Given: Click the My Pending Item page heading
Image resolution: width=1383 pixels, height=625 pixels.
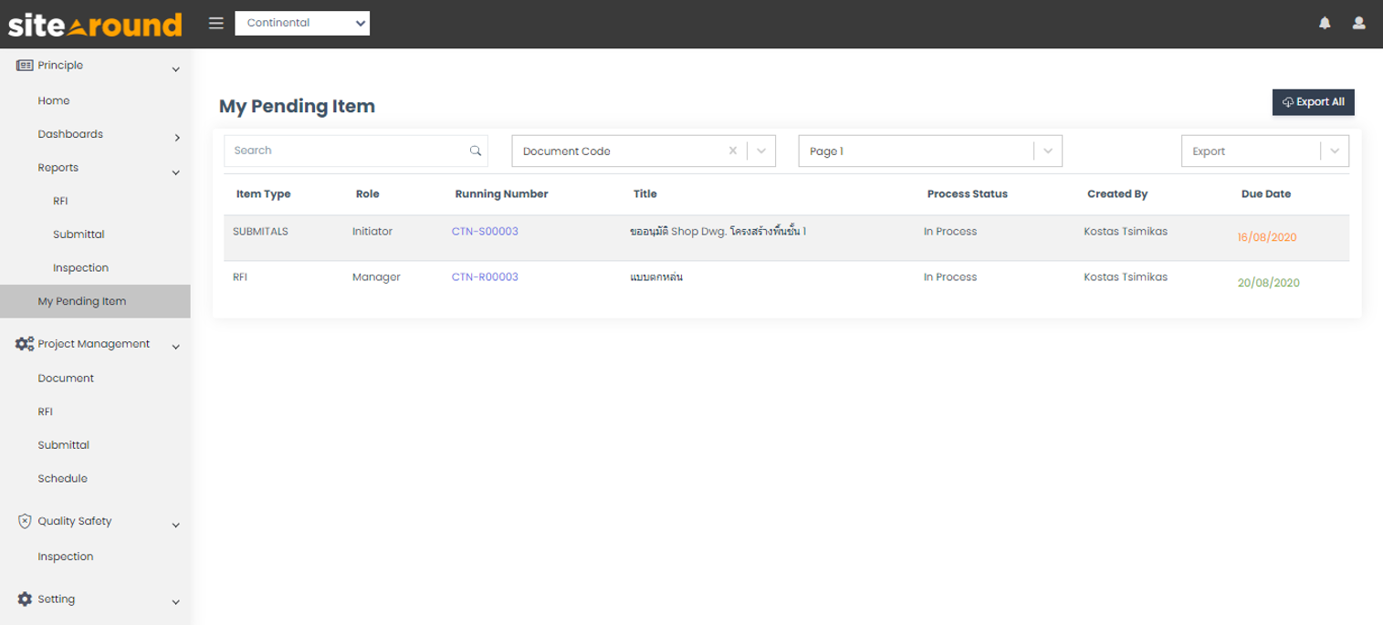Looking at the screenshot, I should coord(297,106).
